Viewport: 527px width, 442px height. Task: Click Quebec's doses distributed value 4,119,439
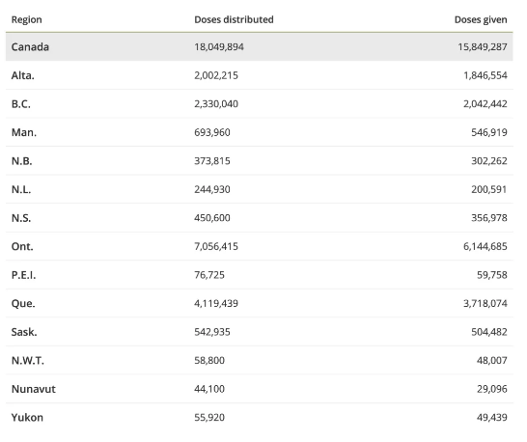216,304
